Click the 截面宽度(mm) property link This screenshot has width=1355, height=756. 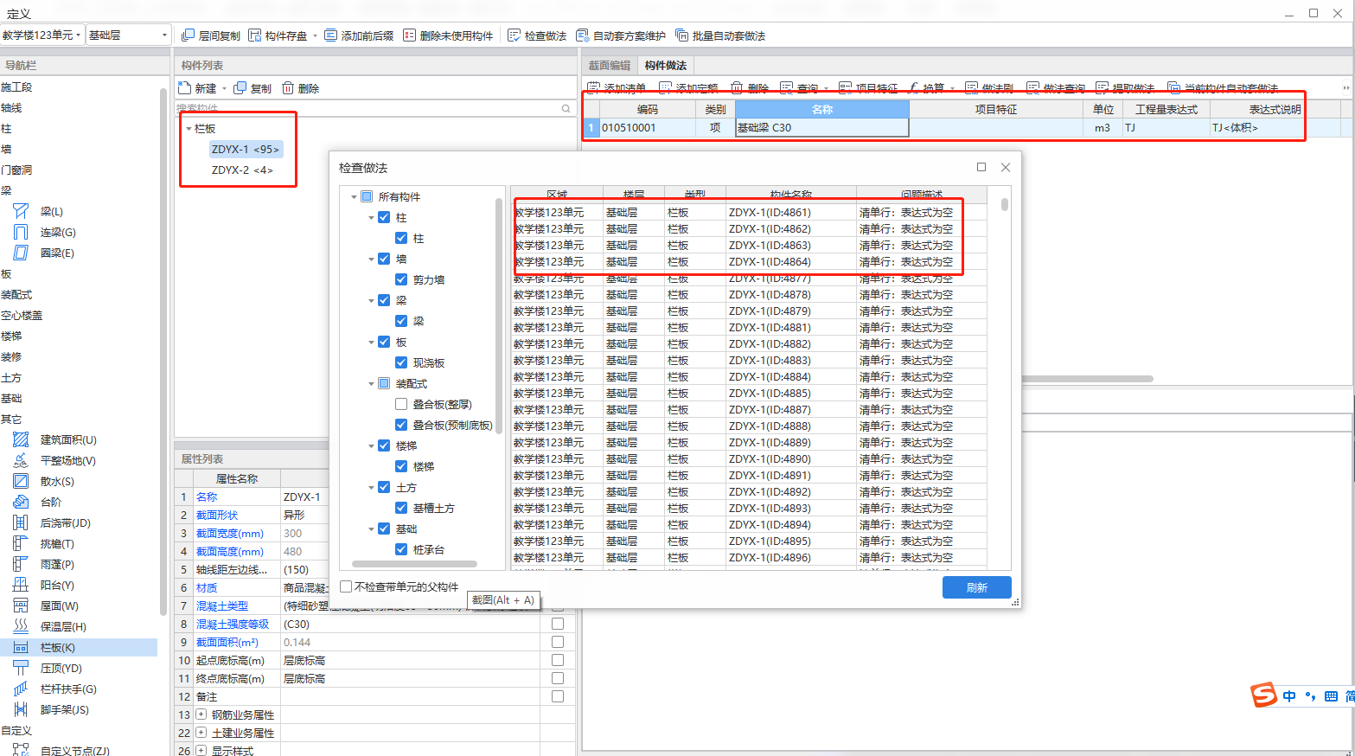point(229,534)
